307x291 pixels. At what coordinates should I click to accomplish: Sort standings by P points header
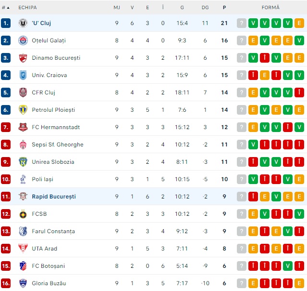click(x=224, y=8)
